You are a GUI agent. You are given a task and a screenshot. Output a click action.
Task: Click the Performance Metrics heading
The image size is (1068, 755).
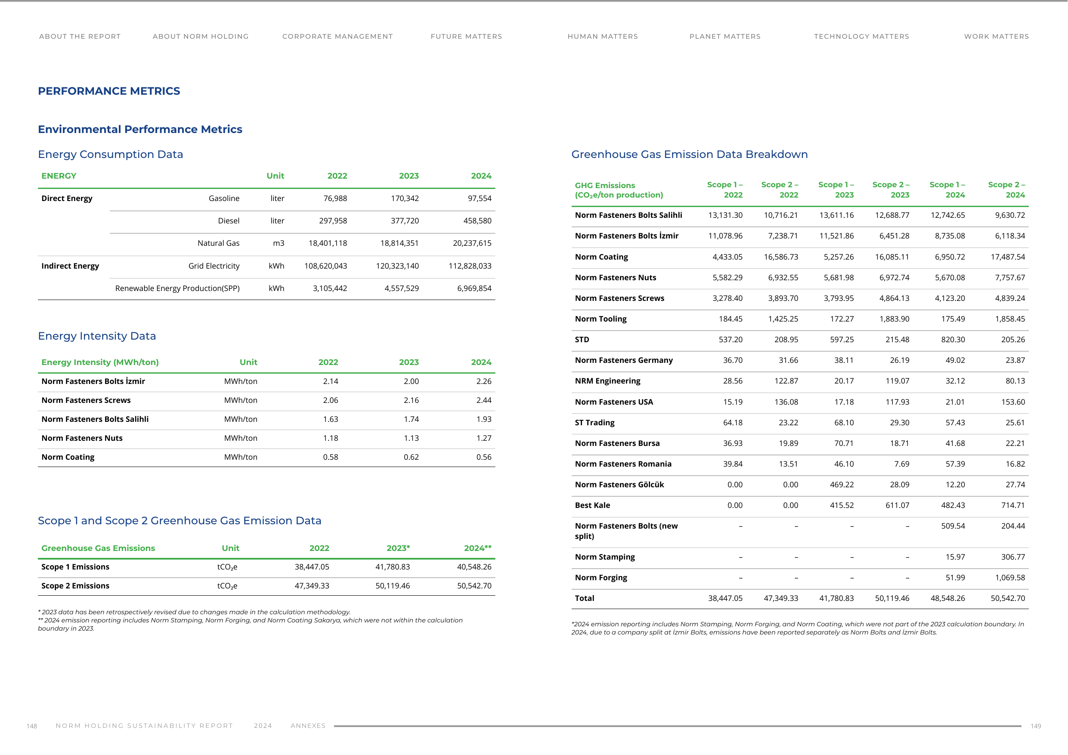pyautogui.click(x=109, y=91)
